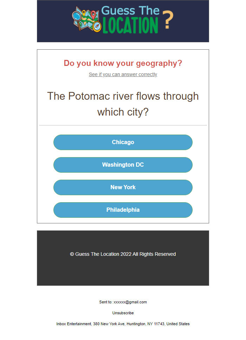Open the See if you can answer correctly link
This screenshot has width=246, height=340.
pos(123,75)
